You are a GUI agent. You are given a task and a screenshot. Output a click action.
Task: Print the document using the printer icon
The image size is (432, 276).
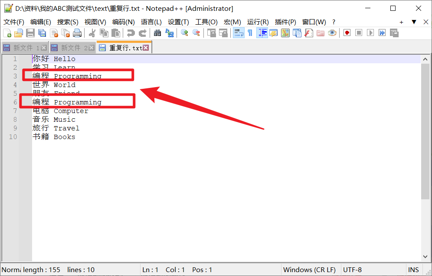[x=77, y=33]
